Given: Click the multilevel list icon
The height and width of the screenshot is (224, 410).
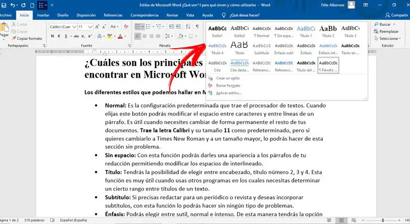Looking at the screenshot, I should (158, 27).
